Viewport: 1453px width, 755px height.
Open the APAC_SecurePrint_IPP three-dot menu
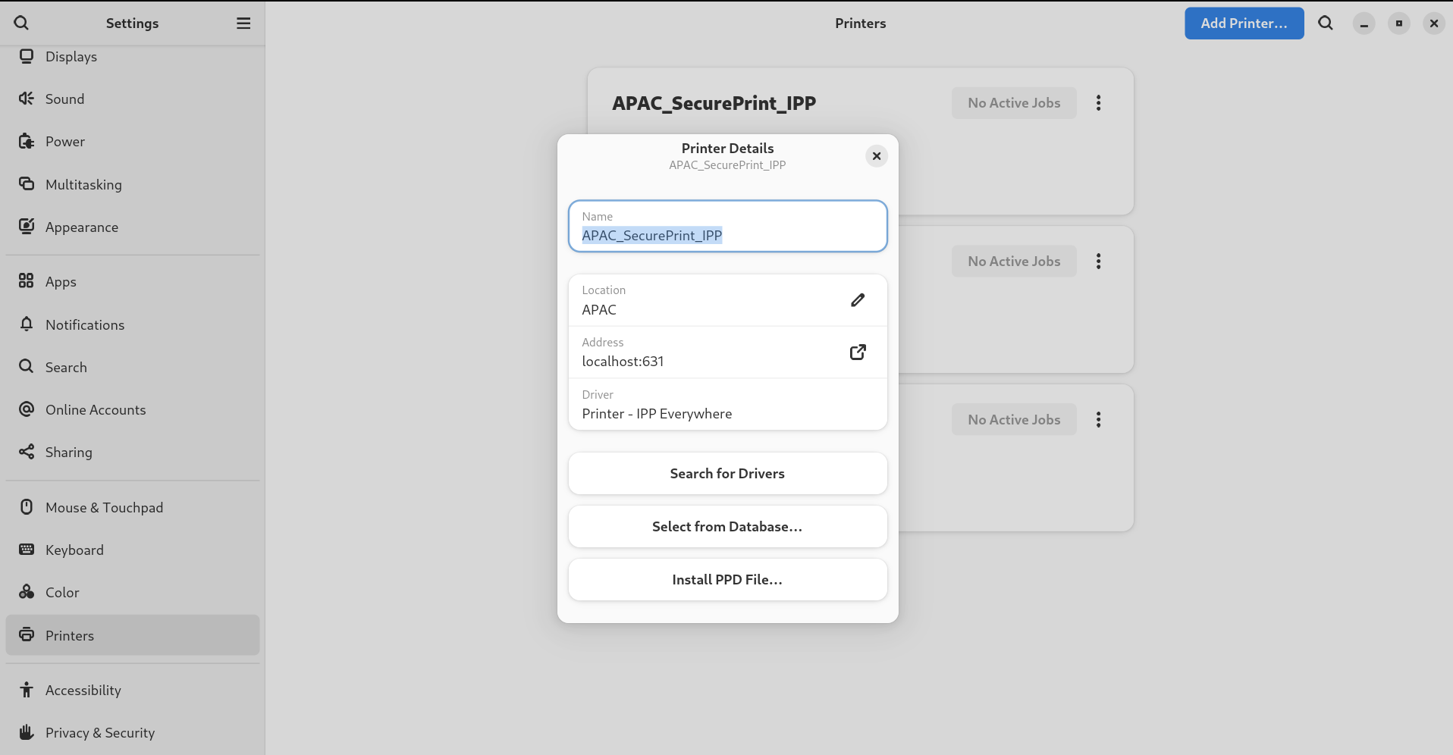pyautogui.click(x=1098, y=103)
